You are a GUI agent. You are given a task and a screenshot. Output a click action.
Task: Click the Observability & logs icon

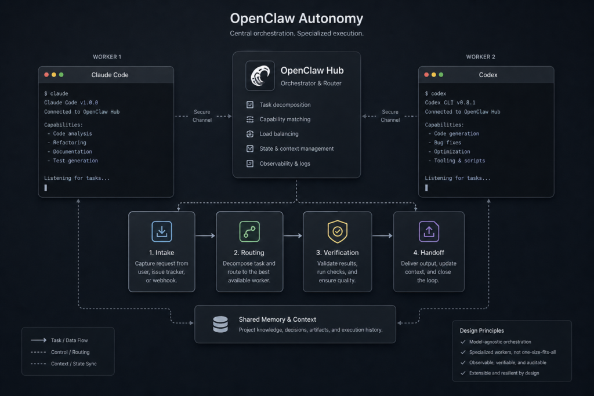pos(250,164)
